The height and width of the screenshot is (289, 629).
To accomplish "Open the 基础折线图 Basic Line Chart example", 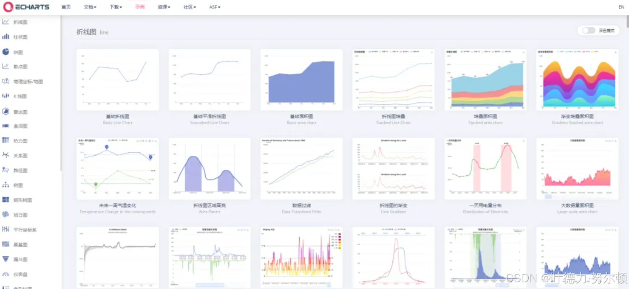I will 117,80.
